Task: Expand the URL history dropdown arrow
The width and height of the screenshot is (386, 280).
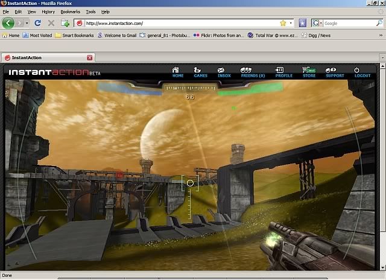Action: [291, 23]
